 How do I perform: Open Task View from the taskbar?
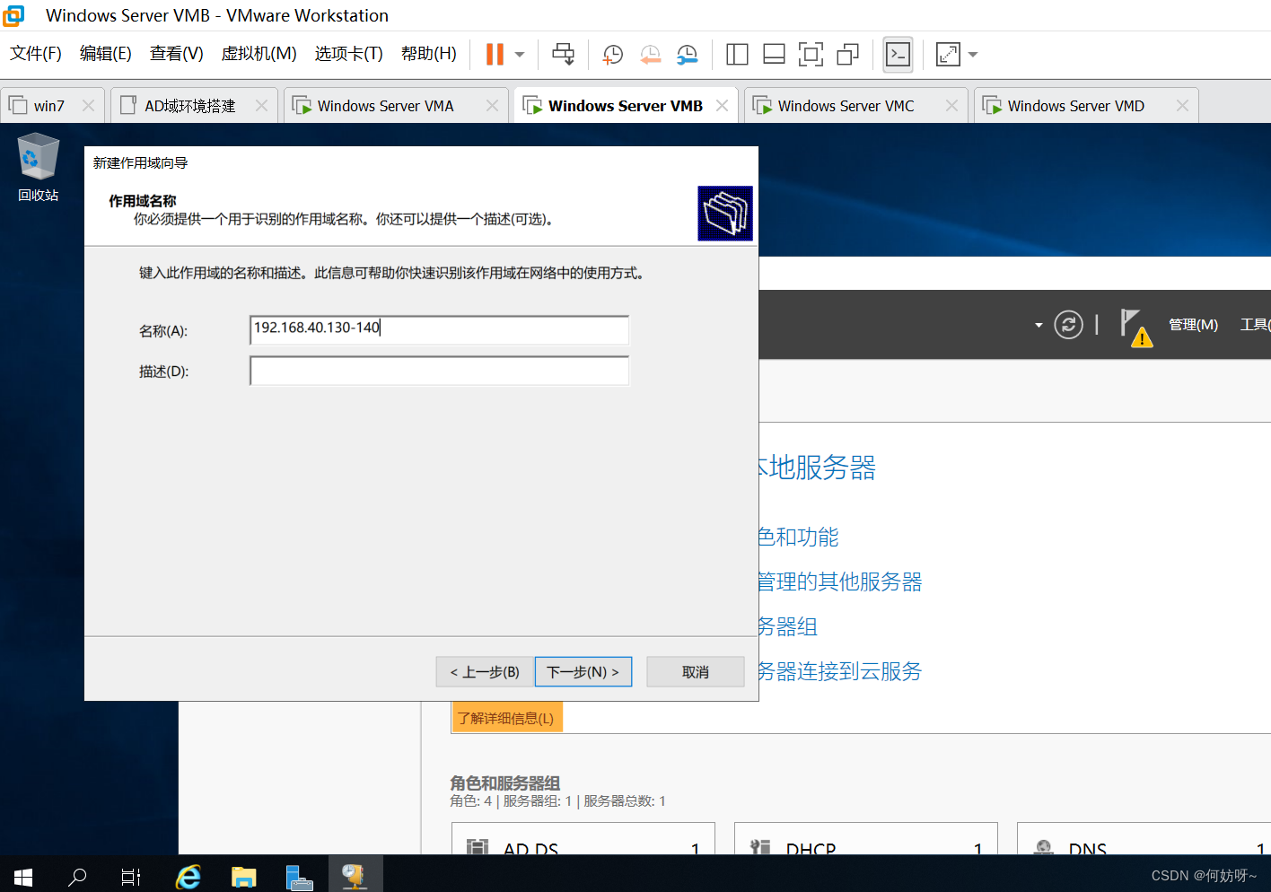[x=131, y=876]
